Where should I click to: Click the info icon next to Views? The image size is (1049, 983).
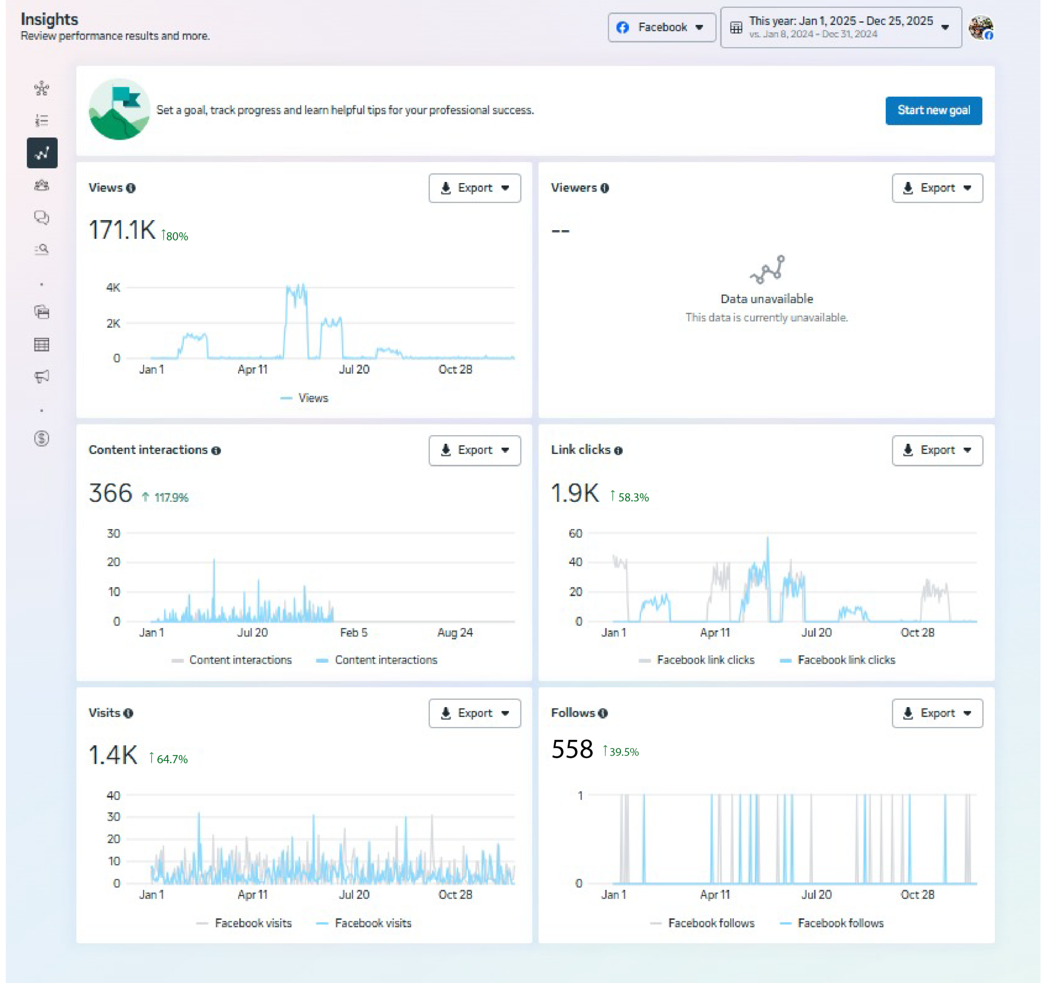131,188
